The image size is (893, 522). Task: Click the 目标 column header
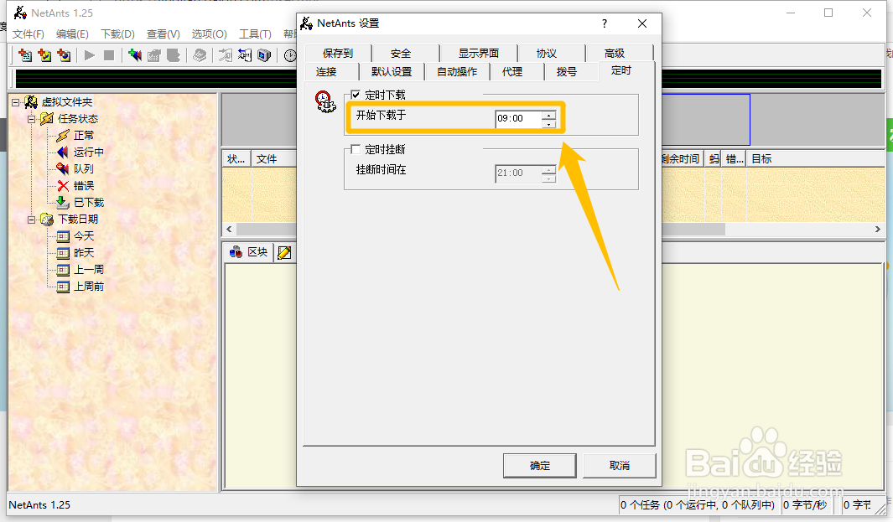pyautogui.click(x=816, y=159)
